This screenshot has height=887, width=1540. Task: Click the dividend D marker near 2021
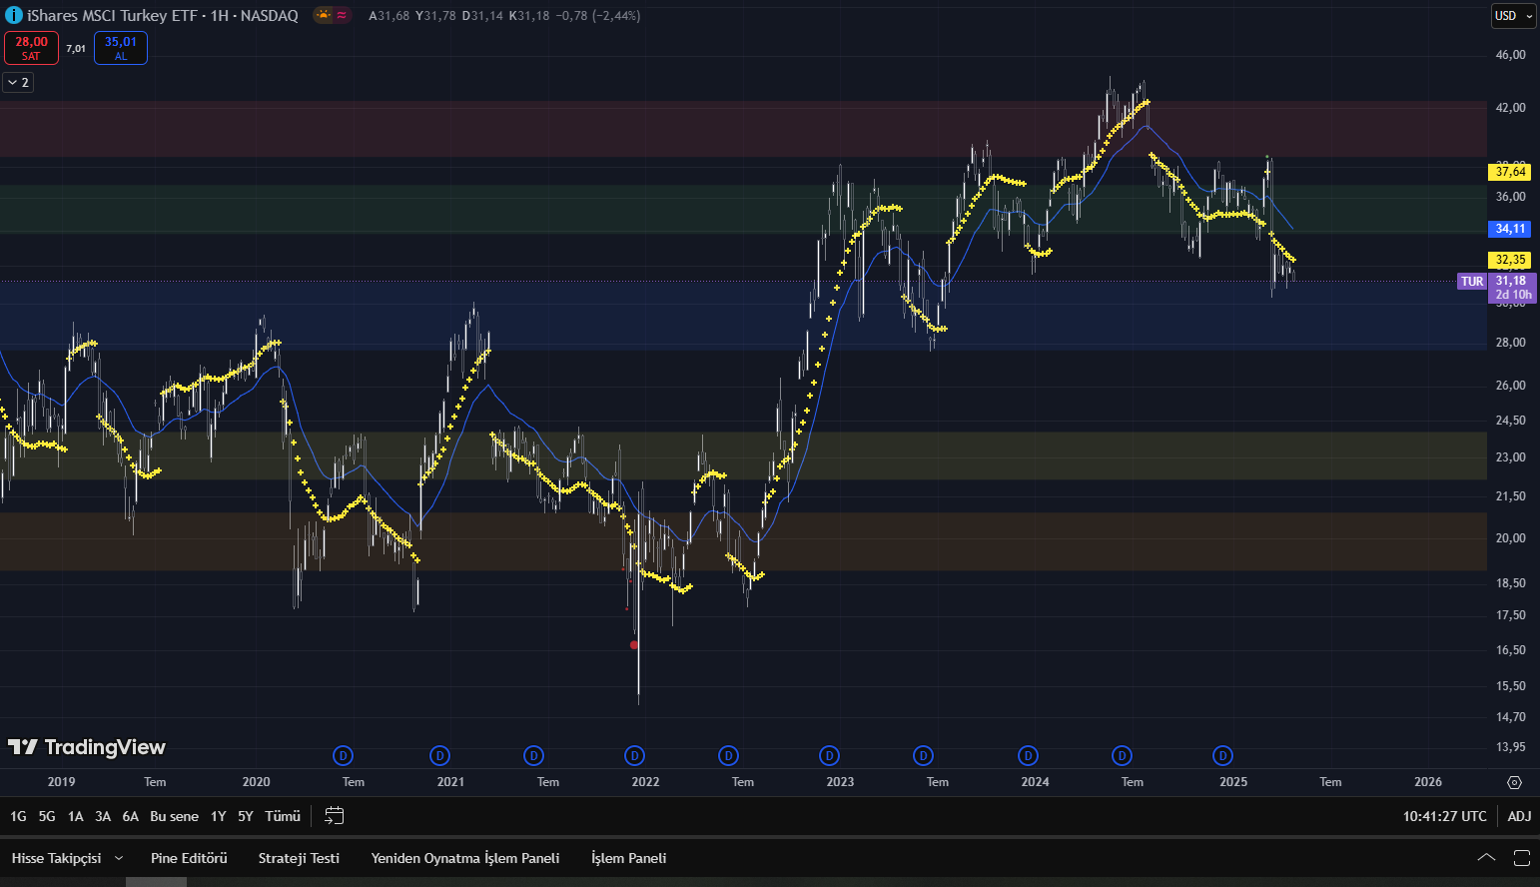coord(439,755)
